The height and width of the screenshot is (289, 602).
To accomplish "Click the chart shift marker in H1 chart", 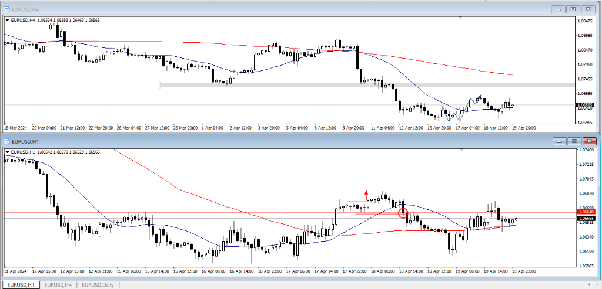I will pyautogui.click(x=461, y=151).
